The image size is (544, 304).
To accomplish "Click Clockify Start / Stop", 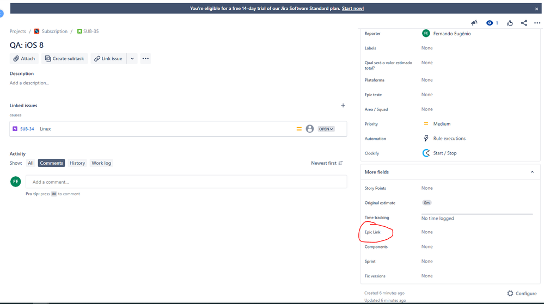I will point(445,153).
